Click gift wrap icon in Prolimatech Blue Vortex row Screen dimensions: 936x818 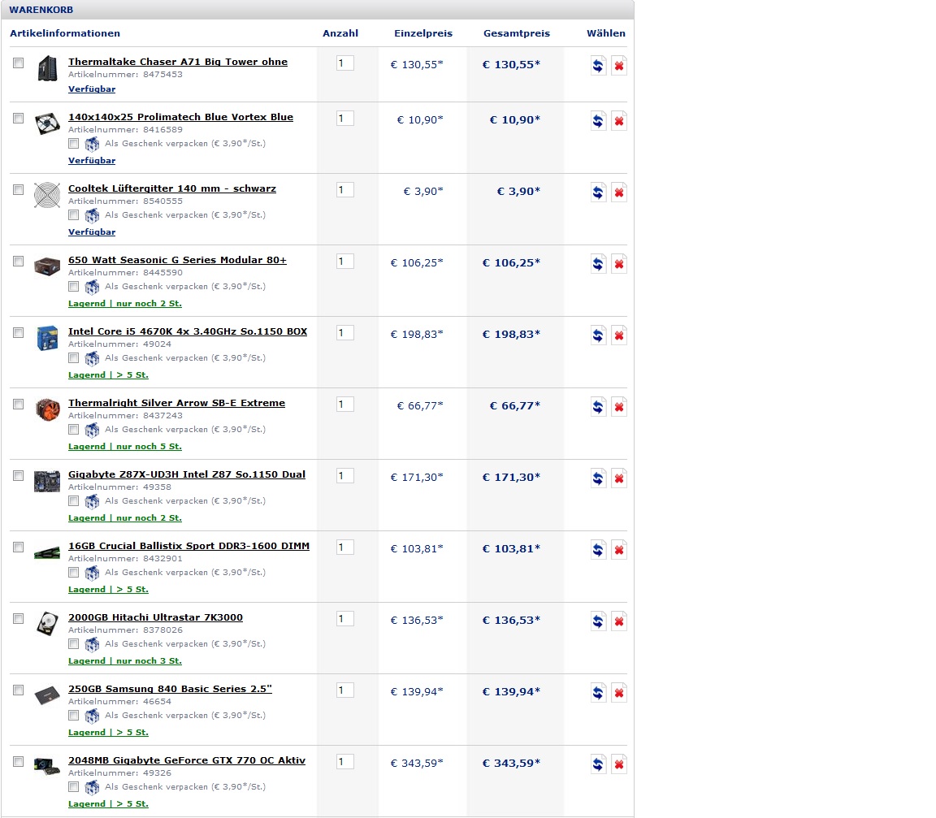pyautogui.click(x=92, y=144)
